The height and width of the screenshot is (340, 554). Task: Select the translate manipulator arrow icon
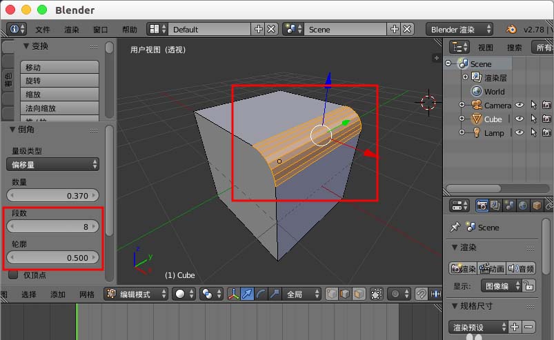(247, 294)
